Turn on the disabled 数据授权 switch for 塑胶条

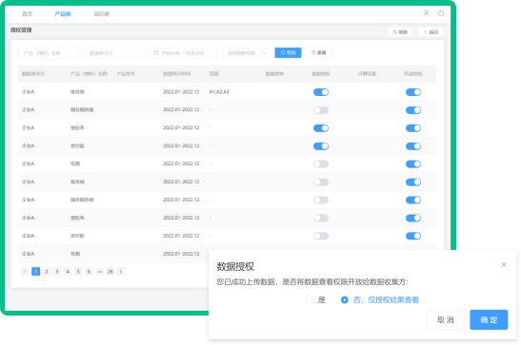[321, 218]
